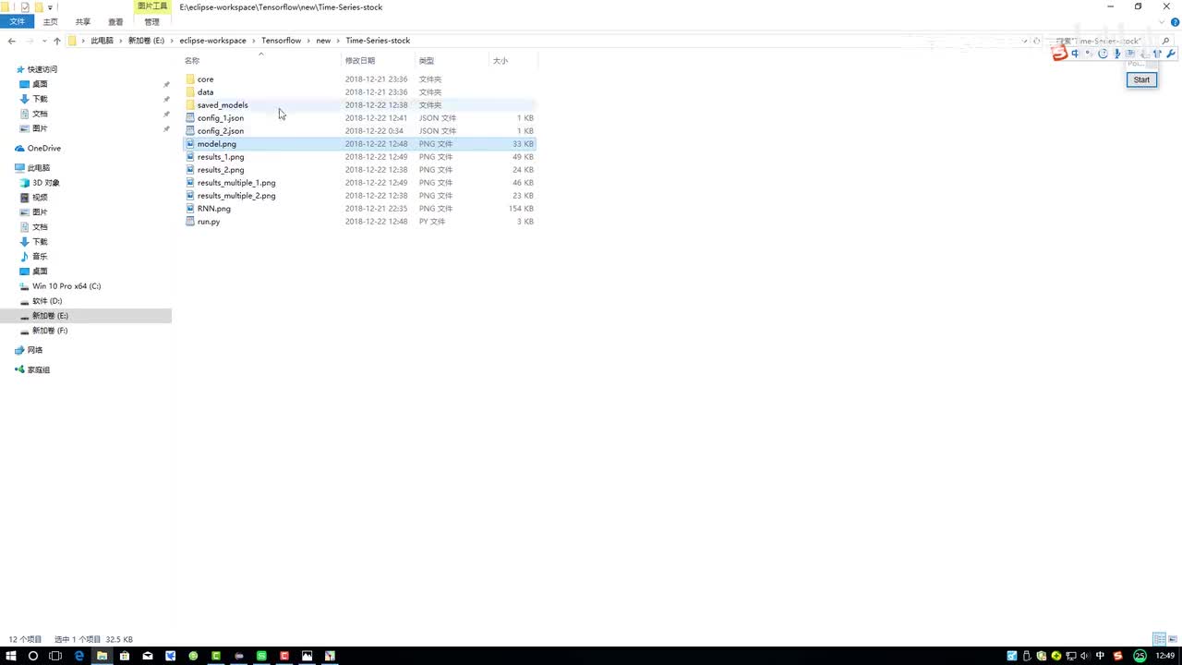Select the RNN.png file icon

click(x=190, y=209)
